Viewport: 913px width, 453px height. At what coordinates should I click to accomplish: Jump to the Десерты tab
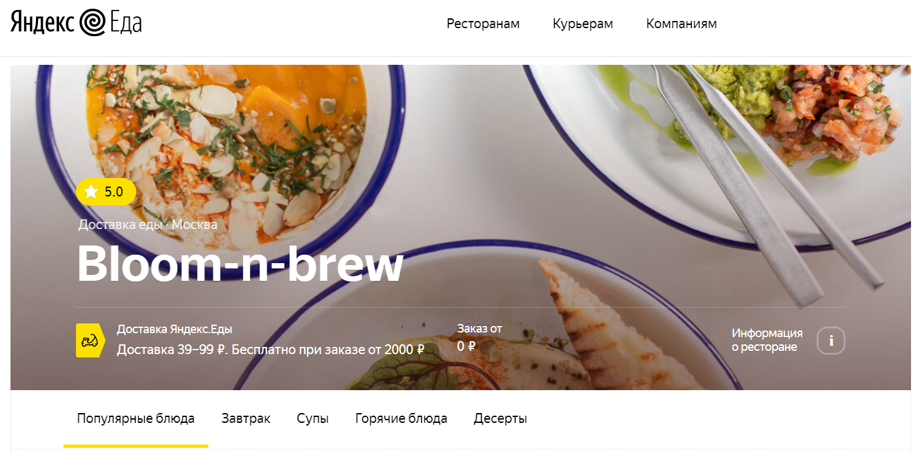tap(500, 418)
